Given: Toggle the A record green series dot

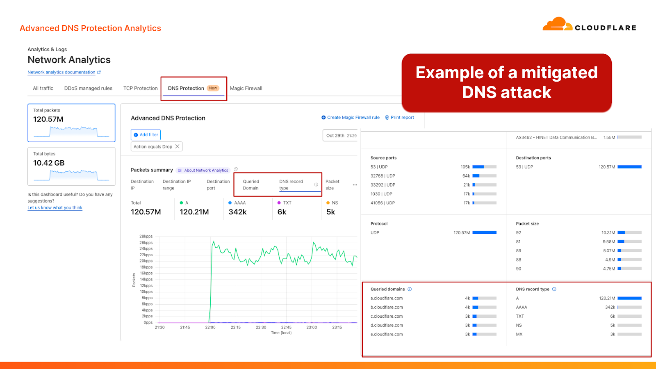Looking at the screenshot, I should [x=181, y=203].
